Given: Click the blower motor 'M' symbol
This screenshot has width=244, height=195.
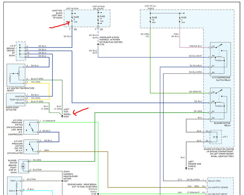Looking at the screenshot, I should [23, 167].
